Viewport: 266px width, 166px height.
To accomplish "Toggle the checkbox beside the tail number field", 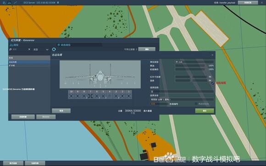I will [x=196, y=104].
